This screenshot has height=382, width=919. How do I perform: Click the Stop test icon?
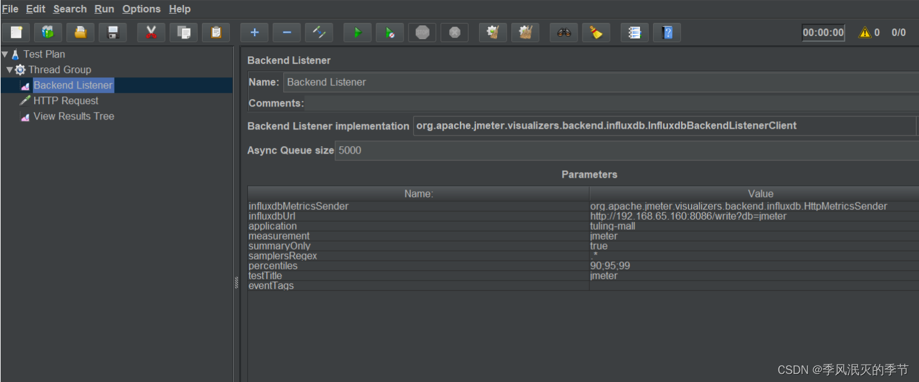pos(422,32)
